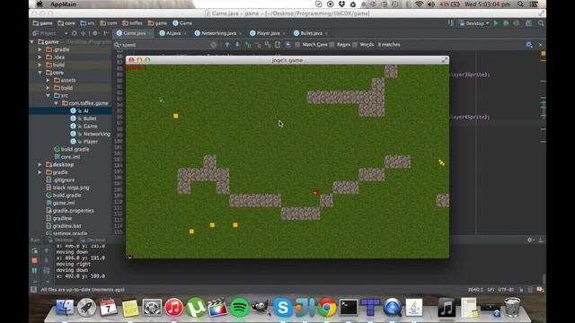Open uTorrent from the dock
575x323 pixels.
196,307
